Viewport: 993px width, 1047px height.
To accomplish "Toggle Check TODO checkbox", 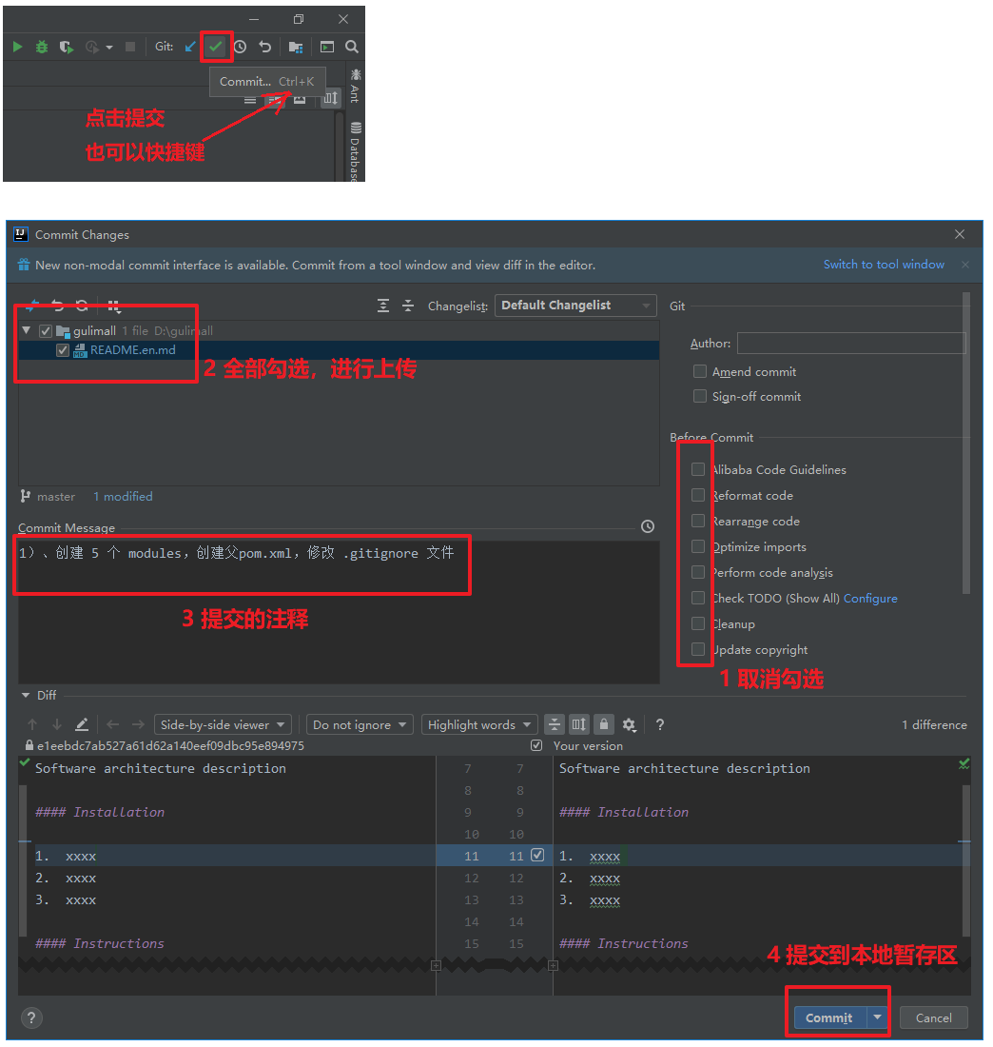I will pos(698,598).
